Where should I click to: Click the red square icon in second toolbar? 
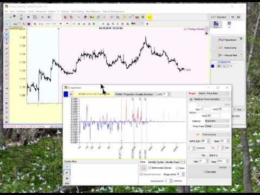click(29, 24)
